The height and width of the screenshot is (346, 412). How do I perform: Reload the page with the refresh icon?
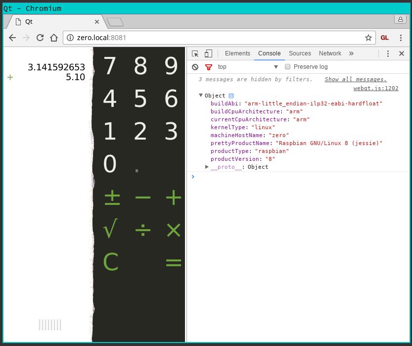(x=40, y=38)
